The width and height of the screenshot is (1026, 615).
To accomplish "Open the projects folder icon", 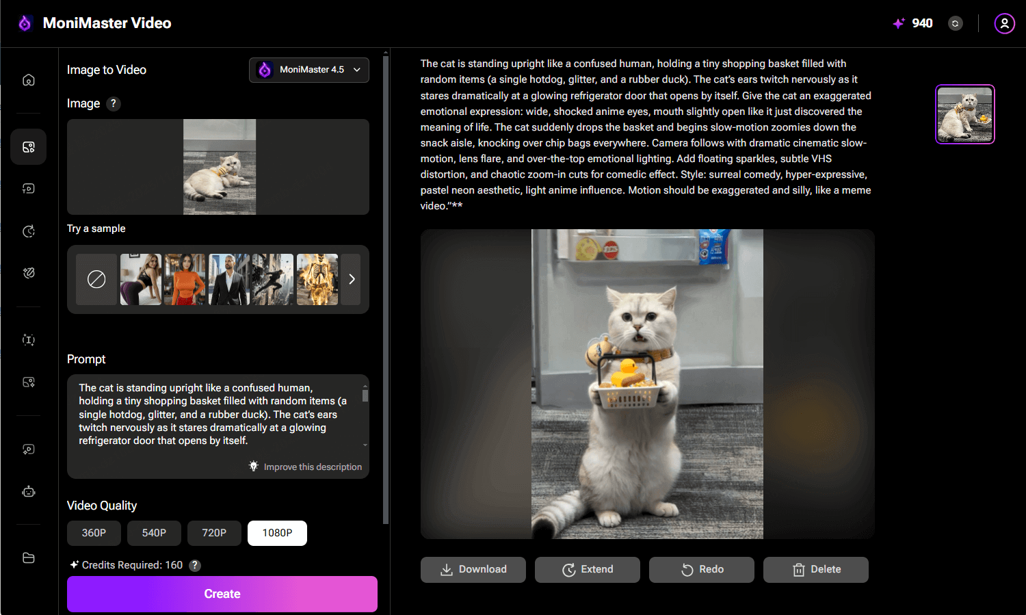I will [x=28, y=558].
